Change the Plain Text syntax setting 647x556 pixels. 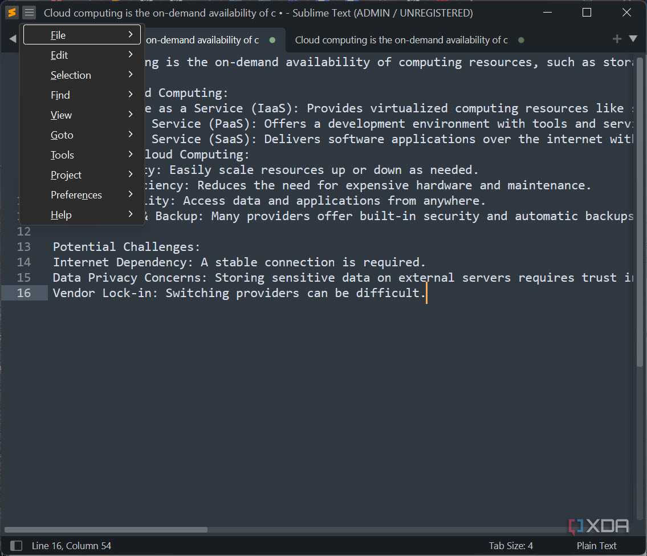pos(596,546)
